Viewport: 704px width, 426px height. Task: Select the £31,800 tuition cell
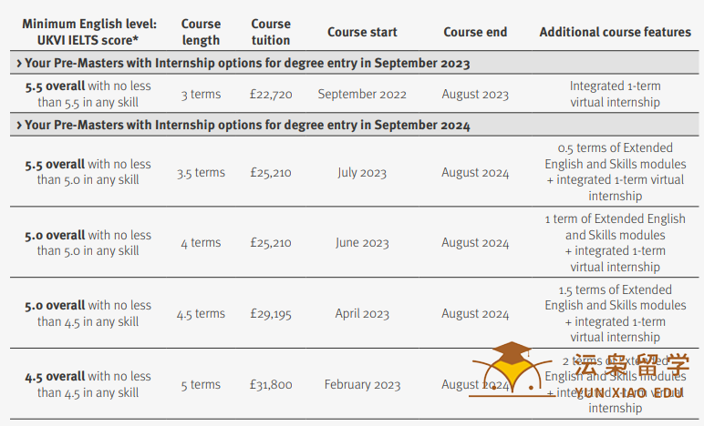[271, 385]
